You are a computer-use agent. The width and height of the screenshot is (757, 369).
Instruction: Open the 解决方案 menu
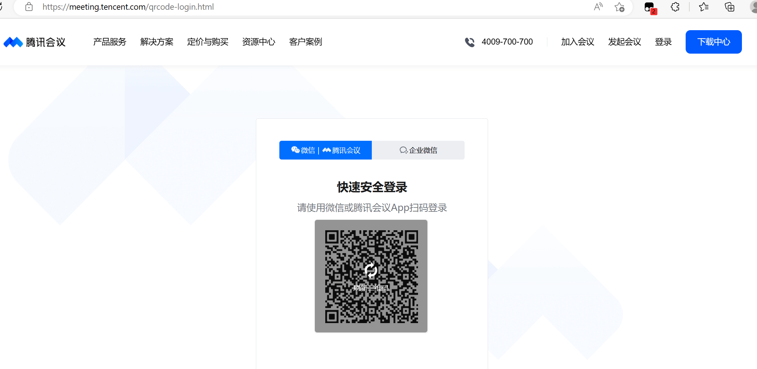[157, 42]
